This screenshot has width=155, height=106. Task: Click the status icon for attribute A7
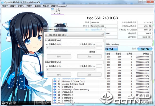tap(55, 84)
